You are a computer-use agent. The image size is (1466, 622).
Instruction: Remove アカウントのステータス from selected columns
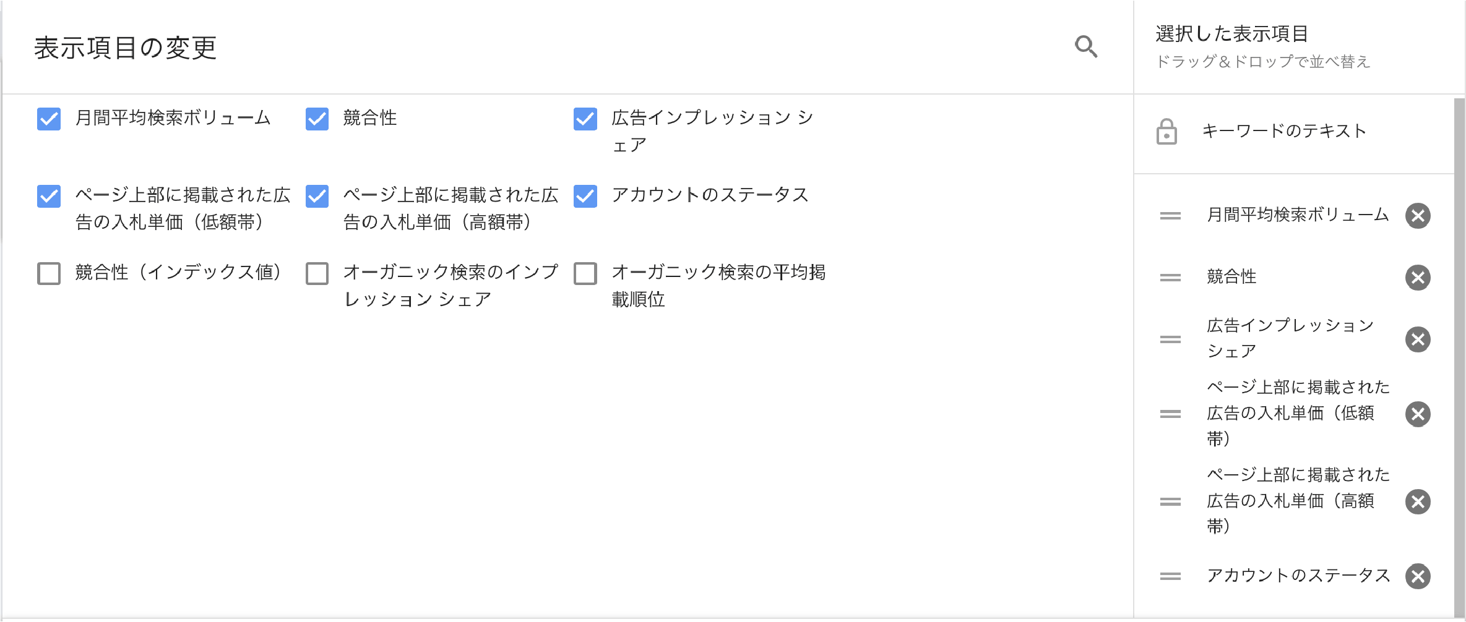(x=1419, y=576)
